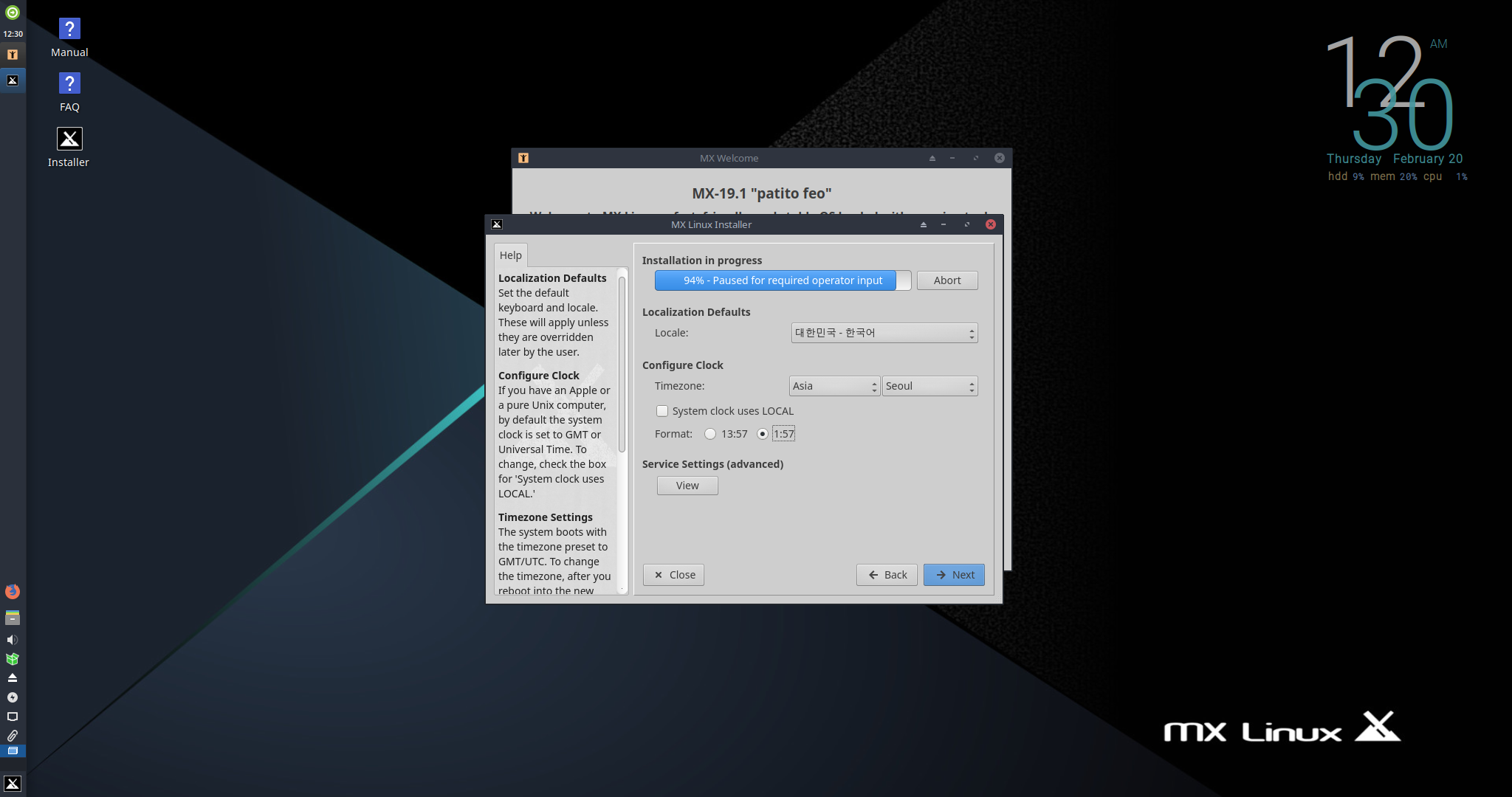This screenshot has width=1512, height=797.
Task: Click the 'Installation in progress' label
Action: 702,261
